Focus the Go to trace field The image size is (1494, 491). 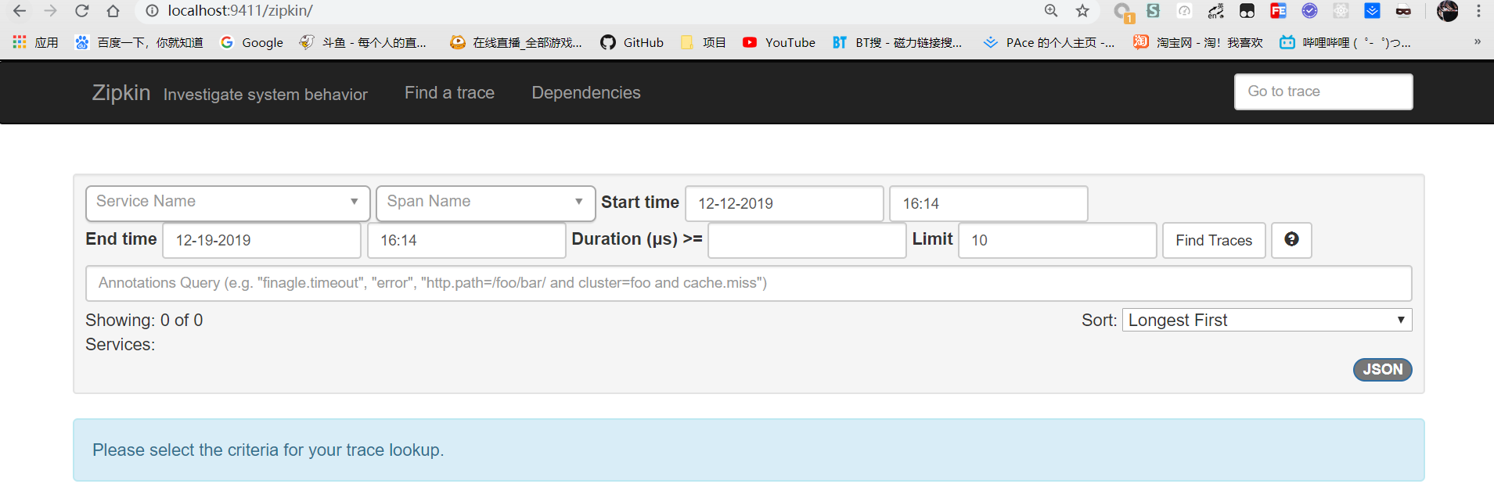pos(1323,91)
